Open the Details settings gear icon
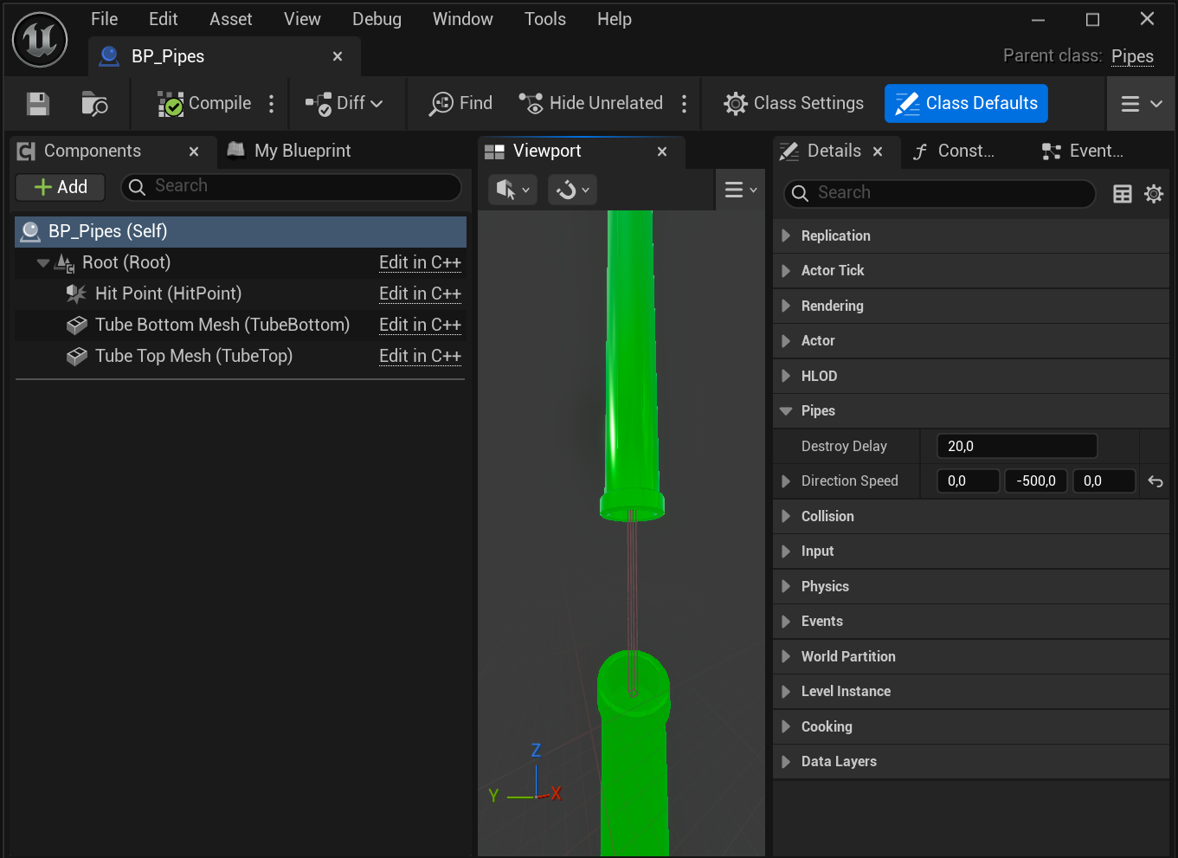 (1154, 194)
